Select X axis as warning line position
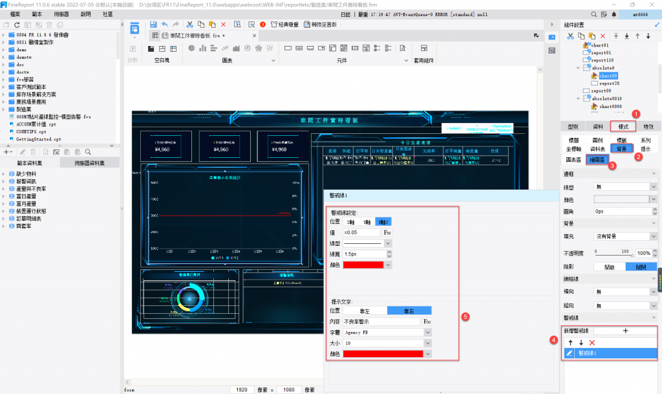The height and width of the screenshot is (394, 662). click(350, 222)
